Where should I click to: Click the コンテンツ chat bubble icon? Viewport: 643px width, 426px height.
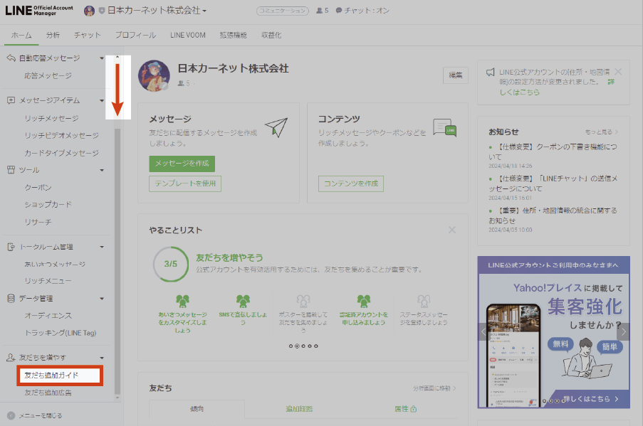point(445,127)
